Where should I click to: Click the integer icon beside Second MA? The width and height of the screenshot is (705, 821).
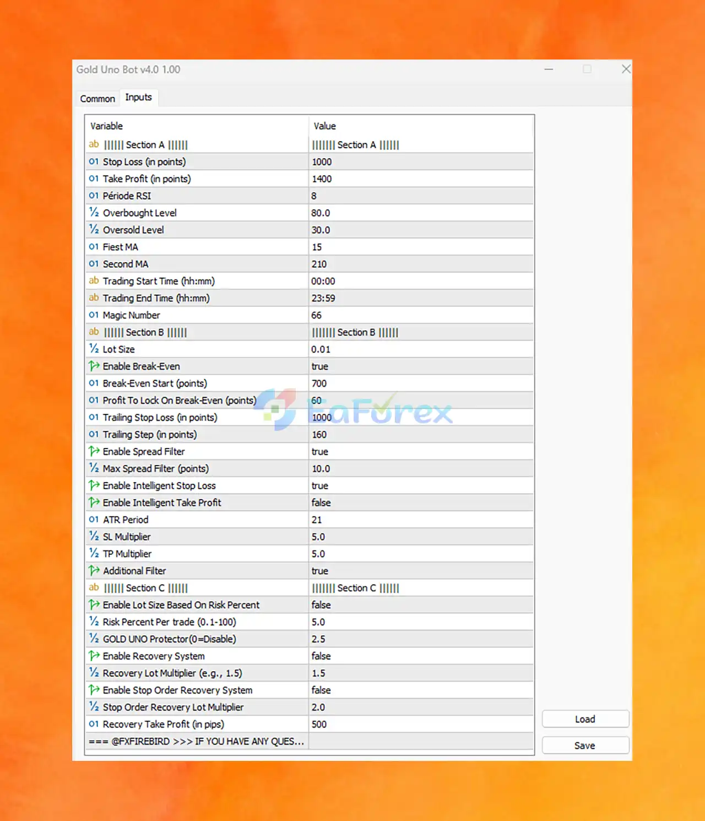(94, 264)
